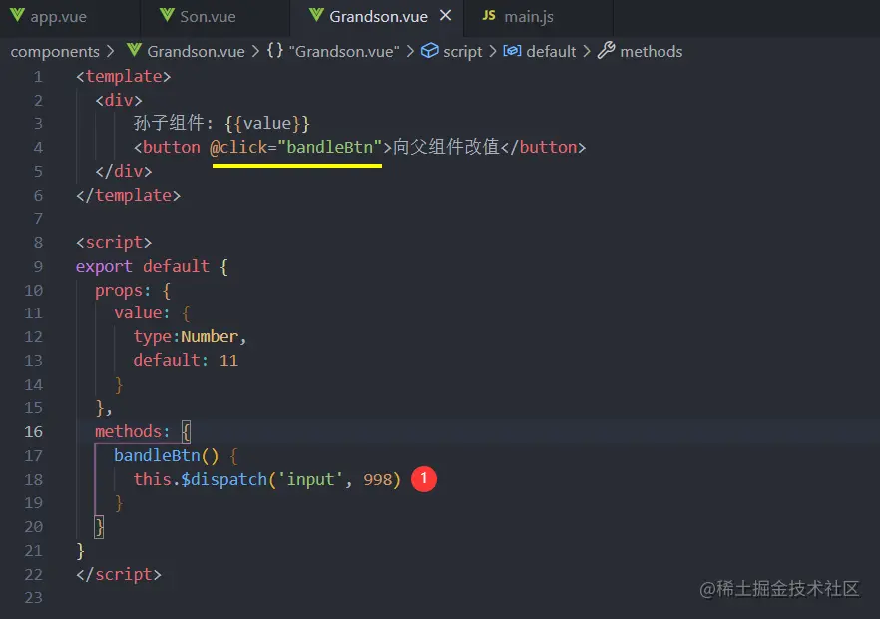Click the "Grandson.vue" module breadcrumb
The height and width of the screenshot is (619, 880).
point(344,52)
